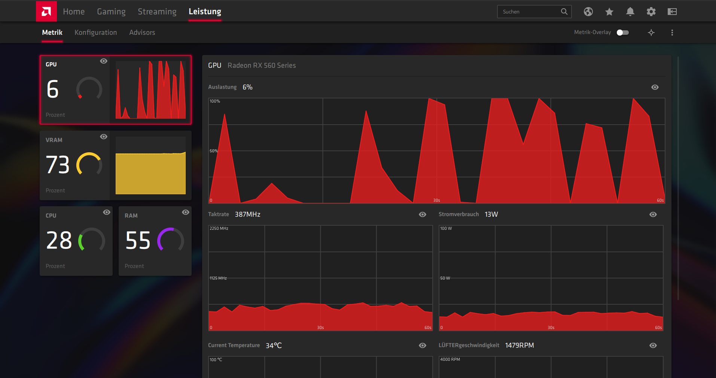Switch to the Konfiguration tab
This screenshot has width=716, height=378.
95,33
